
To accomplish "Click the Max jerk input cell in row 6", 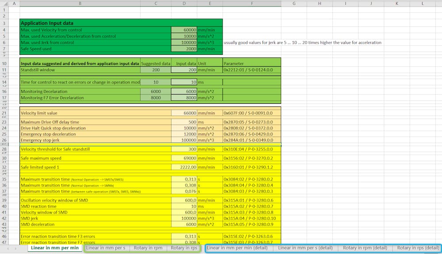I will [184, 42].
